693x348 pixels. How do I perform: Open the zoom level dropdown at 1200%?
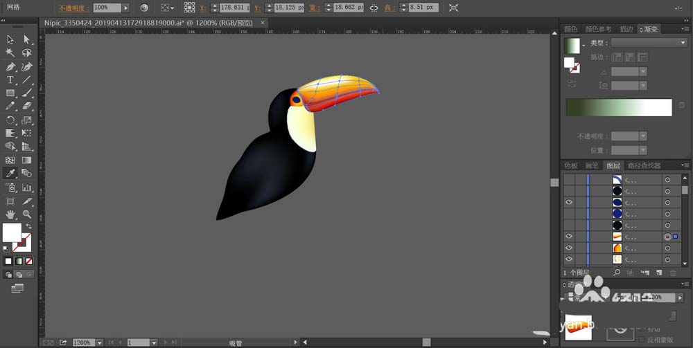(99, 342)
